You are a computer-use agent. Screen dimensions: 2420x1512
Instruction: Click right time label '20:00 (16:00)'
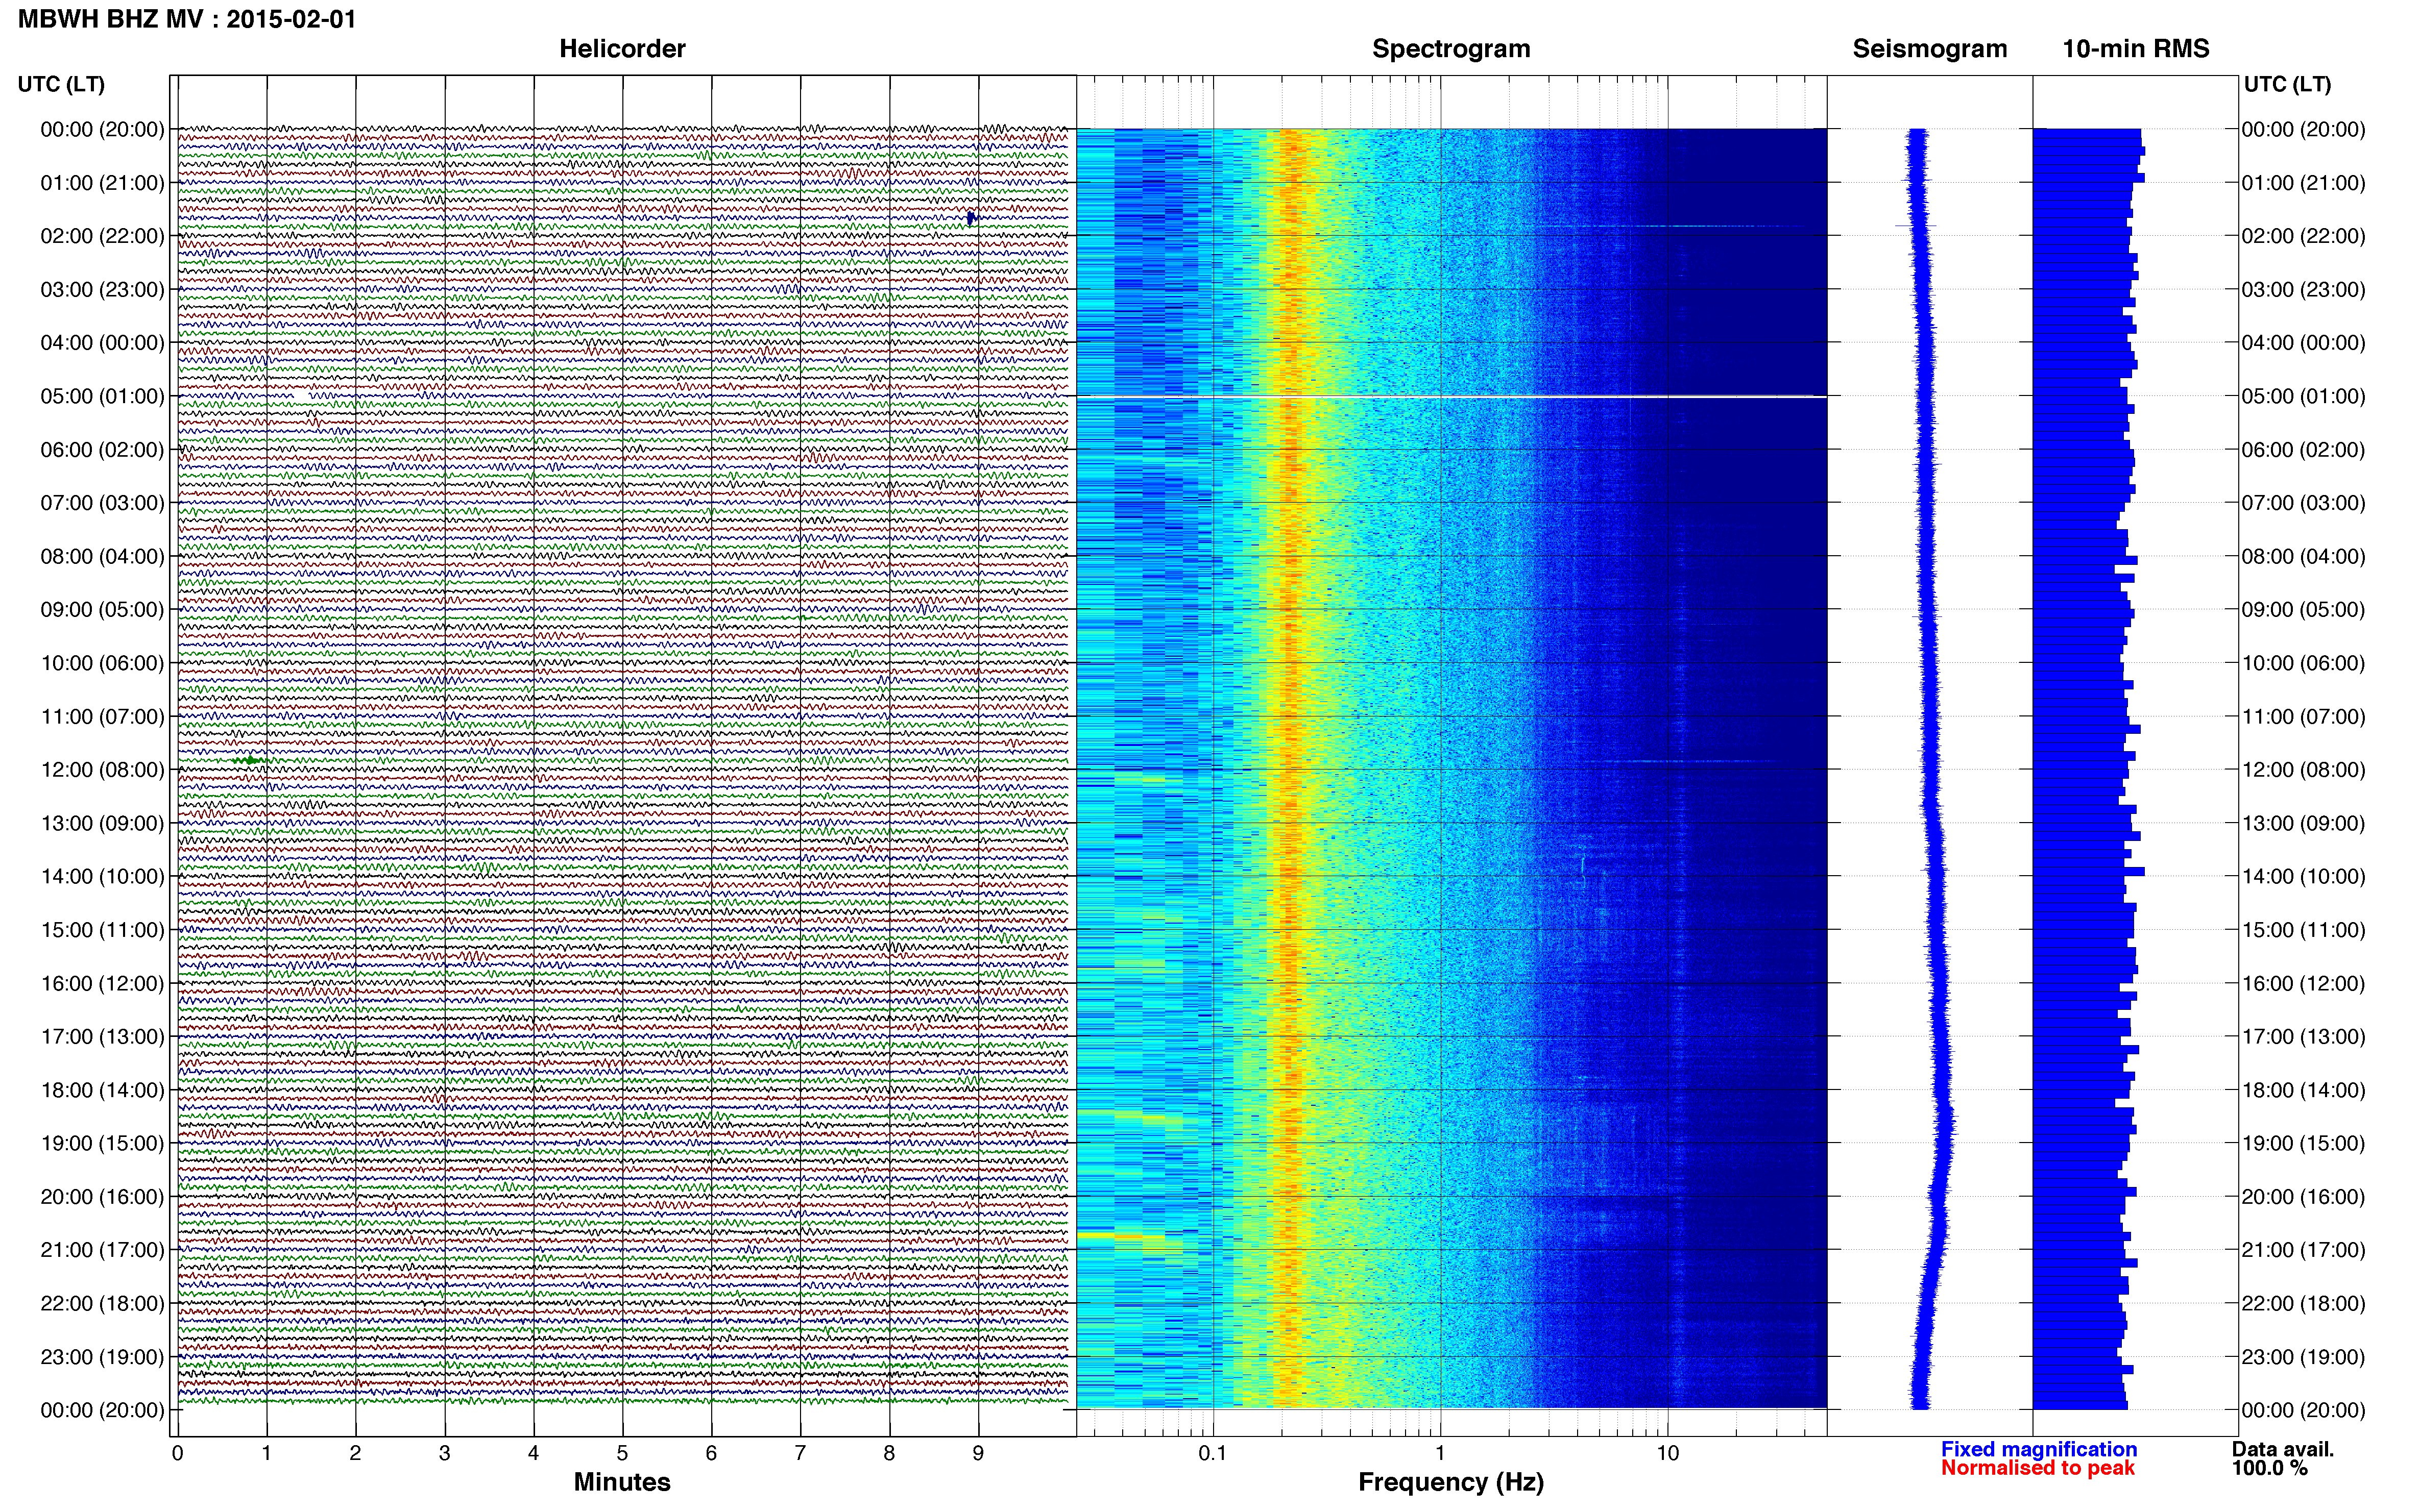2303,1197
